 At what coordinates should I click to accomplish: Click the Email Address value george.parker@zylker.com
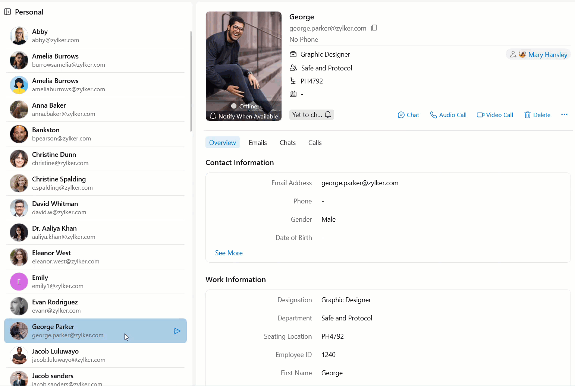click(x=360, y=183)
